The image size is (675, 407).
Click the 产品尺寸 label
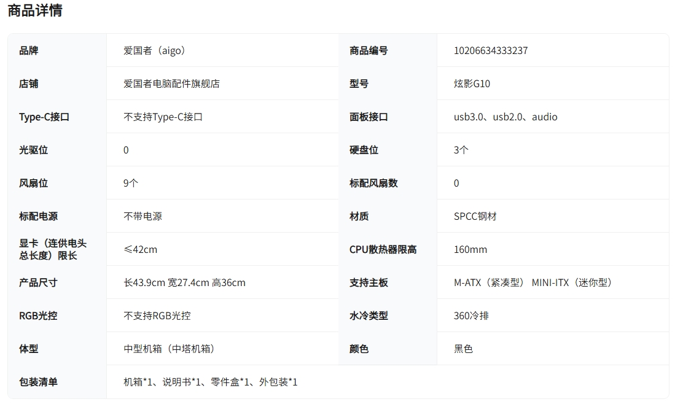pos(38,282)
